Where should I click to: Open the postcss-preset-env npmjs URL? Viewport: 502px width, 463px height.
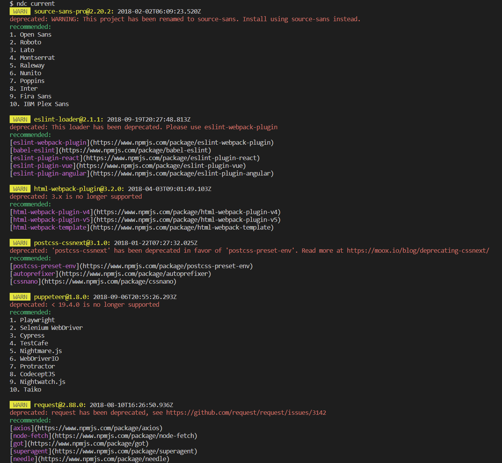pos(166,266)
